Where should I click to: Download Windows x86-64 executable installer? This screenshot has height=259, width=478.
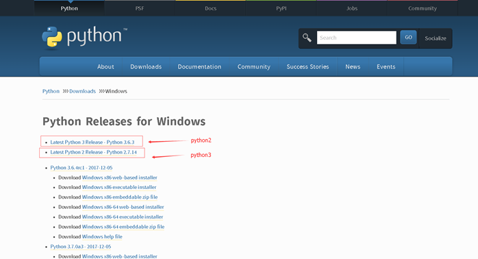123,217
